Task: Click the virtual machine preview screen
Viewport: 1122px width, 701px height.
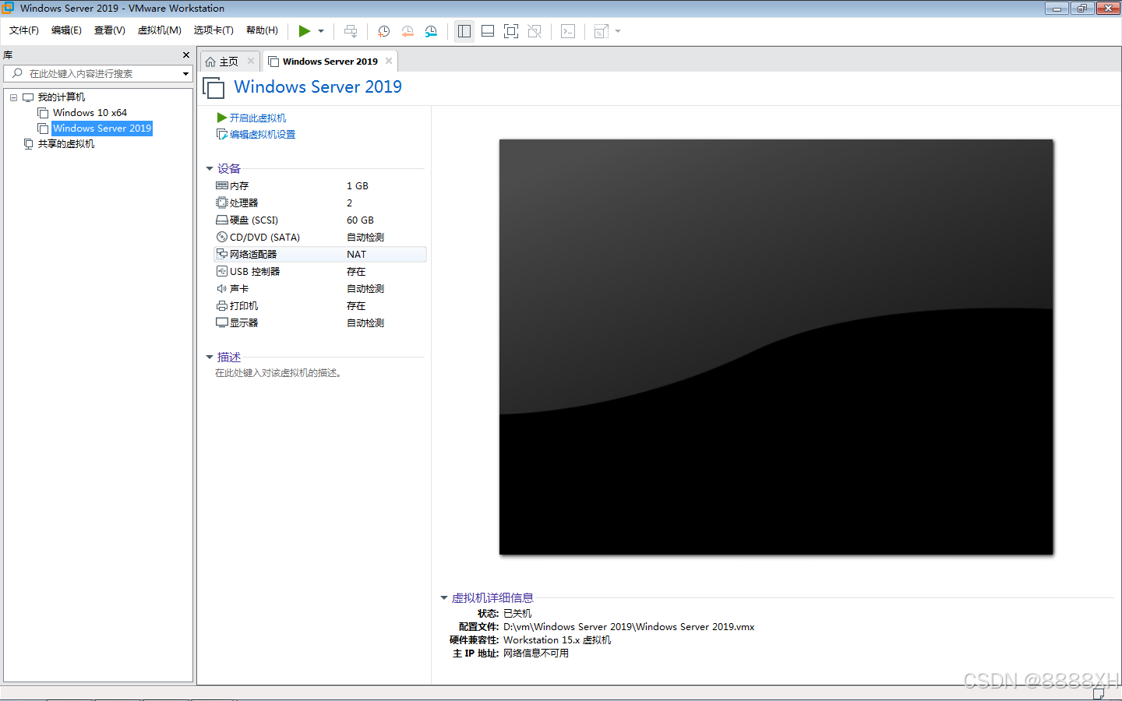Action: point(776,347)
